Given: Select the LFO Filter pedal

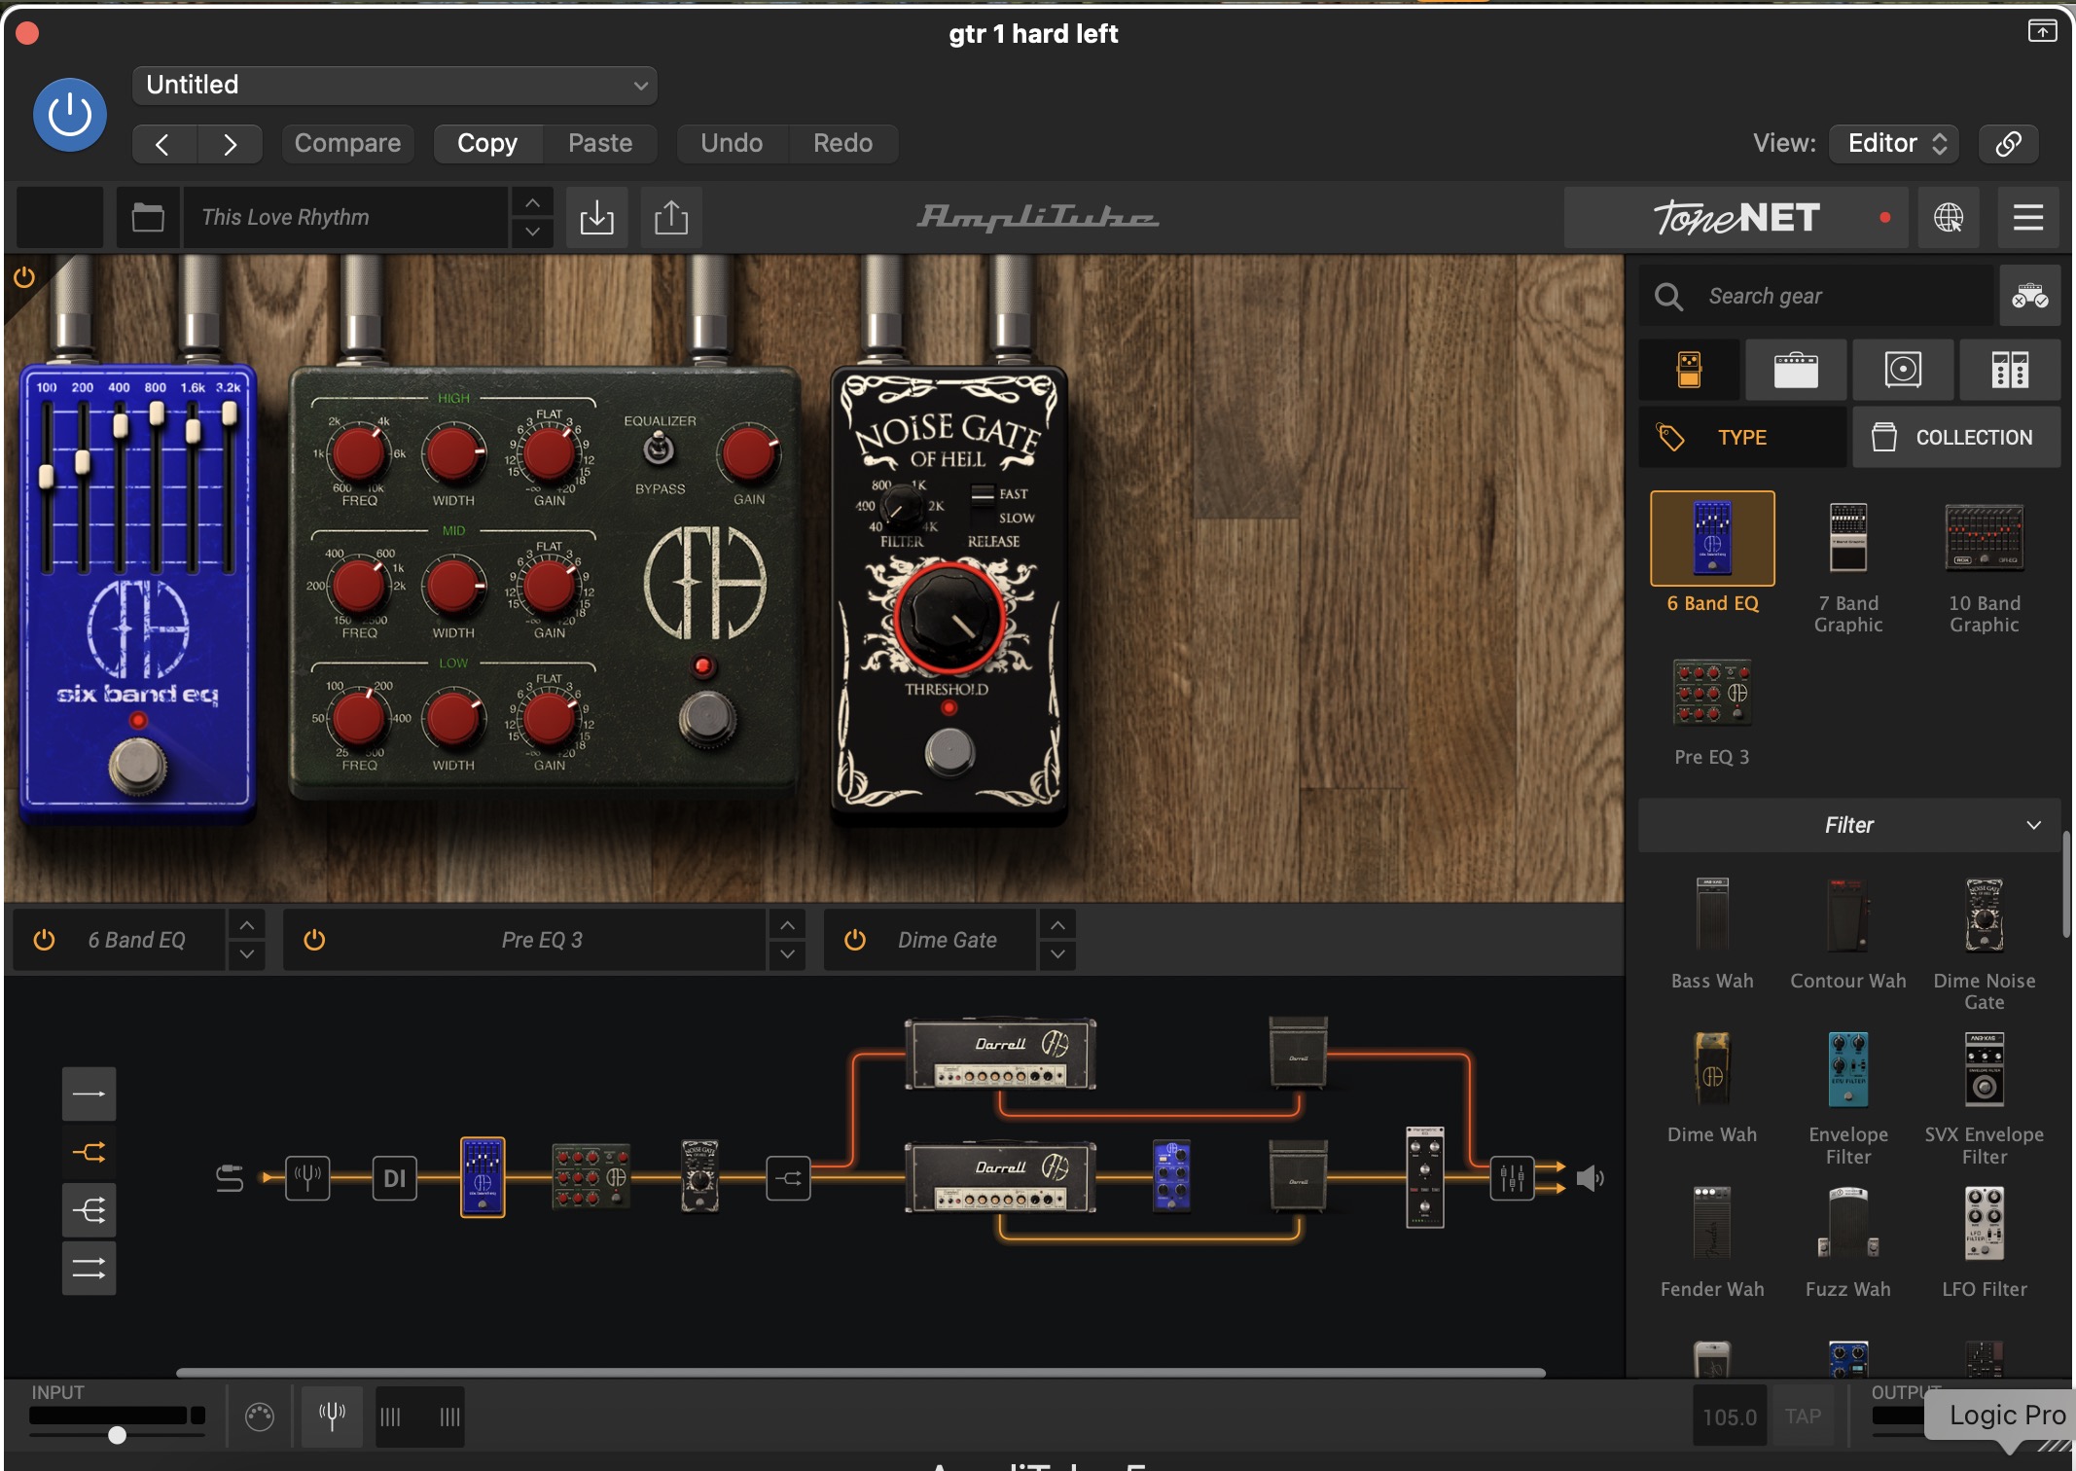Looking at the screenshot, I should pyautogui.click(x=1985, y=1223).
